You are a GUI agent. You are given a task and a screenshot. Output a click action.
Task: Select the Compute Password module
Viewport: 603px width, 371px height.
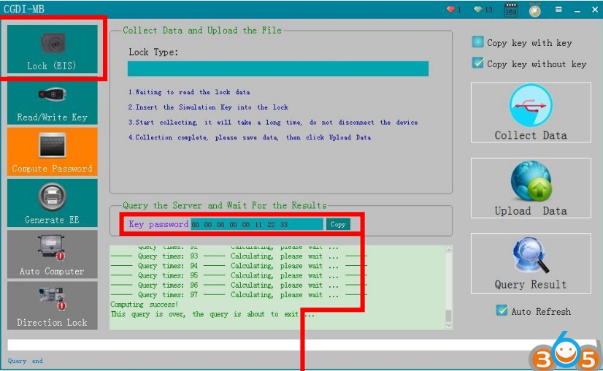coord(53,152)
